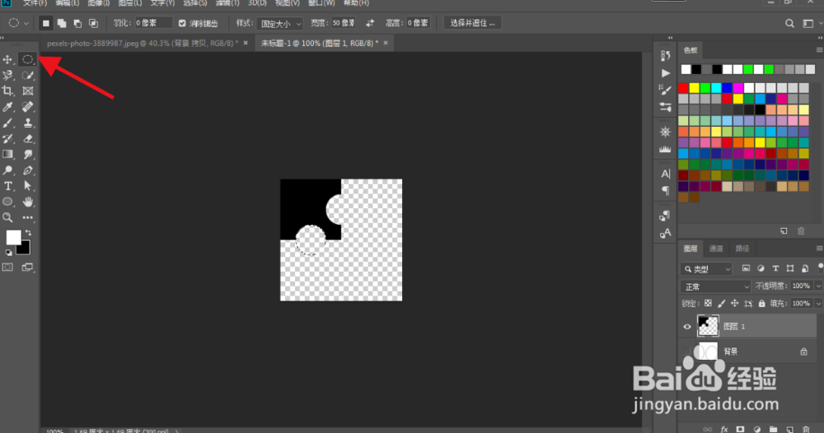The height and width of the screenshot is (433, 824).
Task: Select the Zoom tool
Action: click(8, 217)
